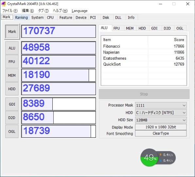Click the OGL score bar 18739
This screenshot has height=177, width=195.
[59, 131]
